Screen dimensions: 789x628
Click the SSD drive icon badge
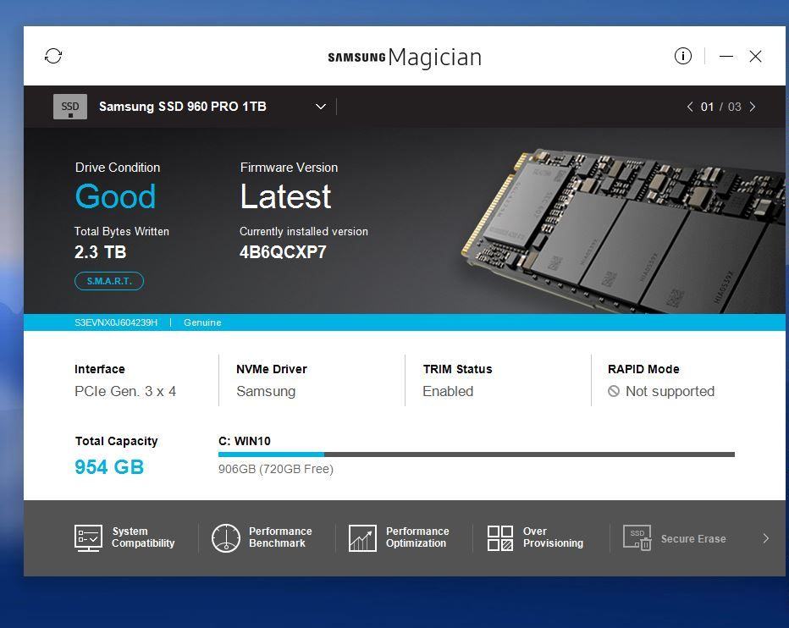[70, 107]
